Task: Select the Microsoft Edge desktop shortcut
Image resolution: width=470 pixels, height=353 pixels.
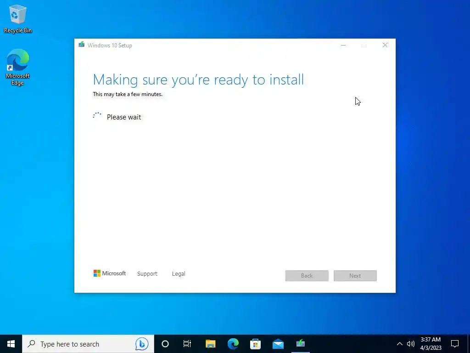Action: (18, 67)
